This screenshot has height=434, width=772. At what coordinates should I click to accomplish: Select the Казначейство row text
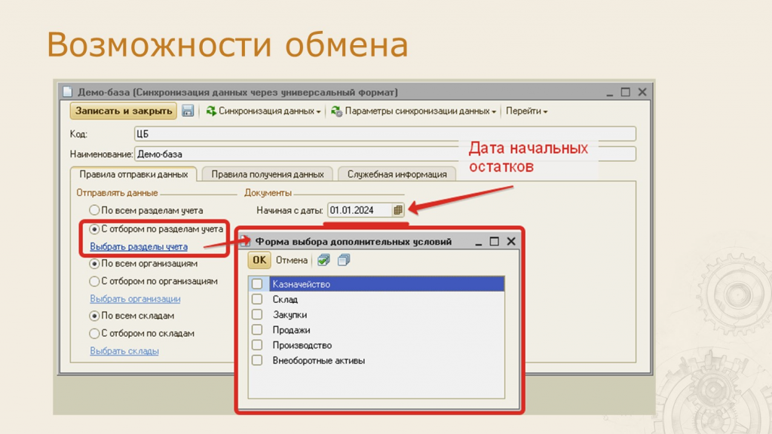301,284
